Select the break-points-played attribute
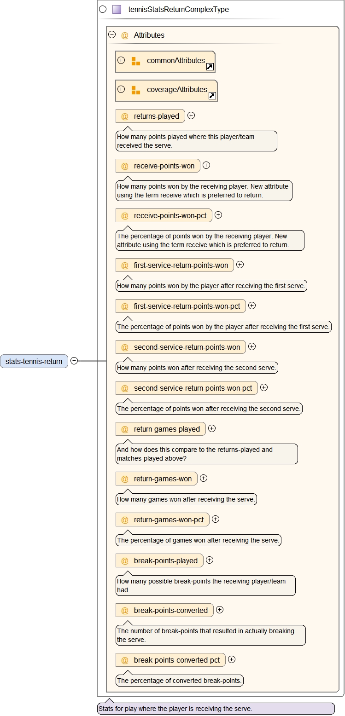The width and height of the screenshot is (345, 716). 165,561
